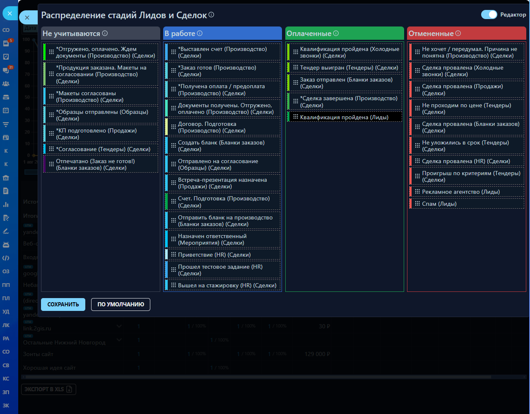530x414 pixels.
Task: Open the calendar icon in left sidebar
Action: (x=6, y=111)
